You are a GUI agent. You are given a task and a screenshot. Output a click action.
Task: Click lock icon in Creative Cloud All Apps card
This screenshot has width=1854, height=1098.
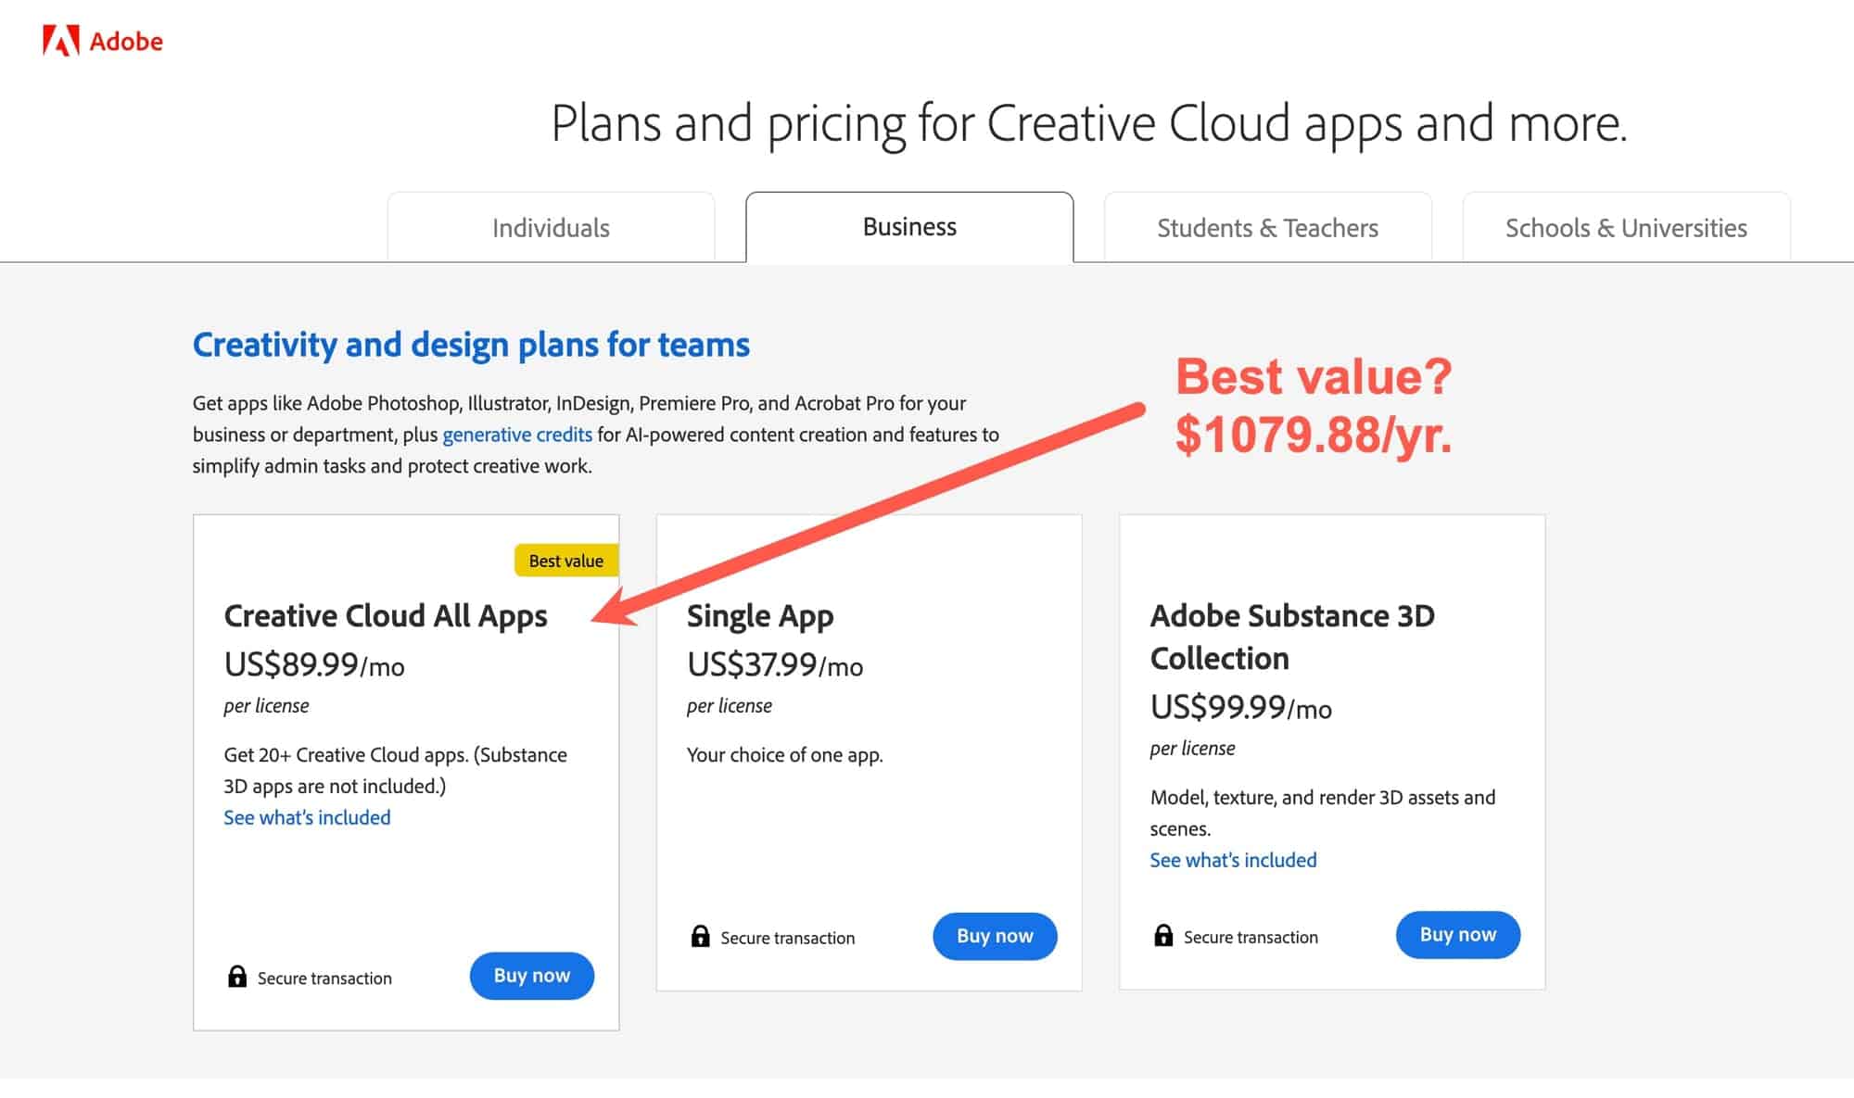237,977
